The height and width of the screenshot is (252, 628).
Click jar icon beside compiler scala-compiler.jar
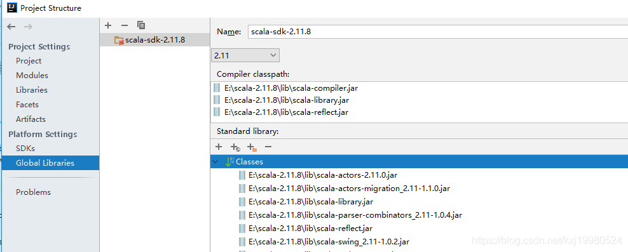pos(217,88)
